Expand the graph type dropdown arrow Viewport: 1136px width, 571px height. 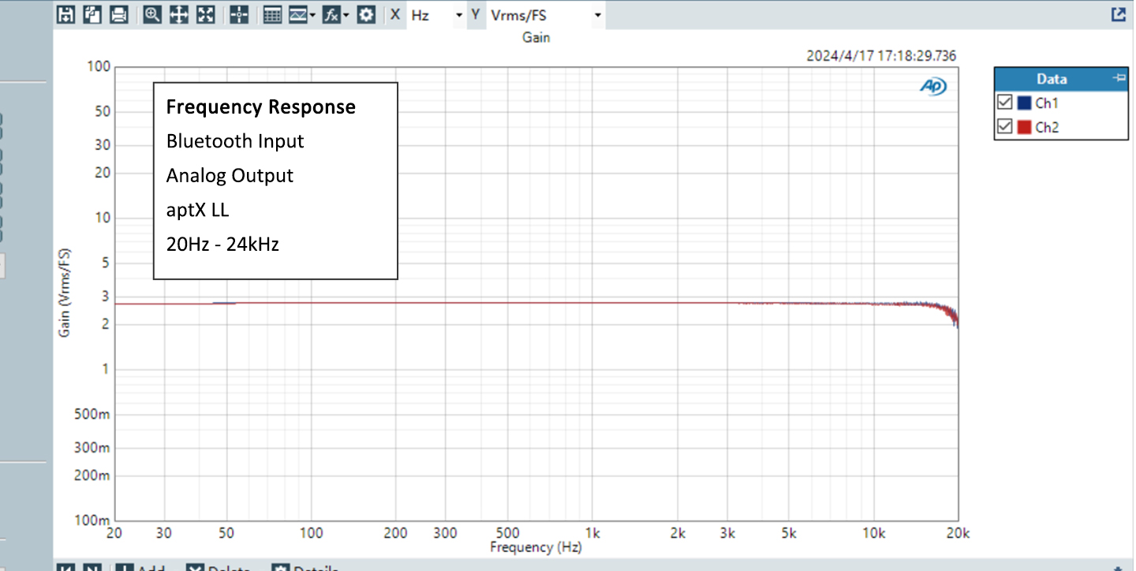point(313,15)
